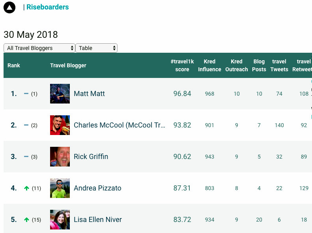
Task: Click the green up arrow beside rank 5
Action: click(x=27, y=220)
